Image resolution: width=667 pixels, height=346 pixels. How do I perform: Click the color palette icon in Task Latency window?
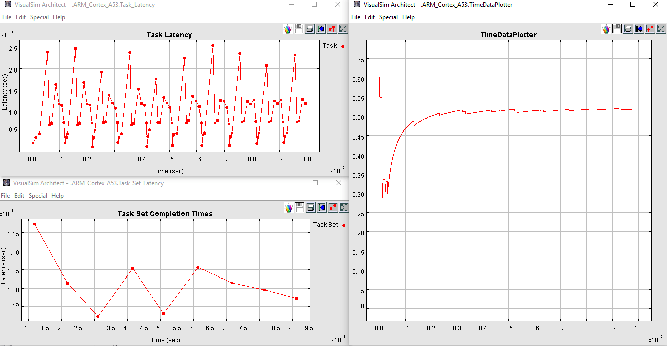coord(288,29)
